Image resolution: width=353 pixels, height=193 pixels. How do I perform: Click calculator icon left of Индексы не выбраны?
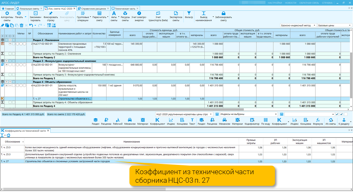coord(217,114)
